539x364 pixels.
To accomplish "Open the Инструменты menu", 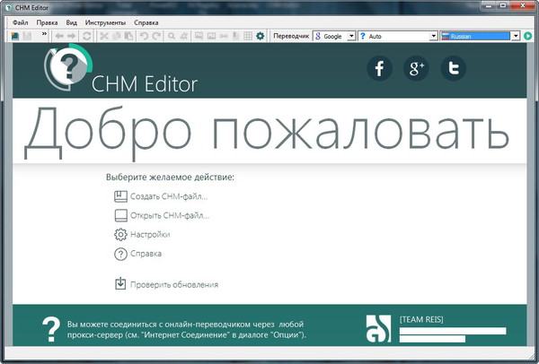I will click(x=106, y=21).
